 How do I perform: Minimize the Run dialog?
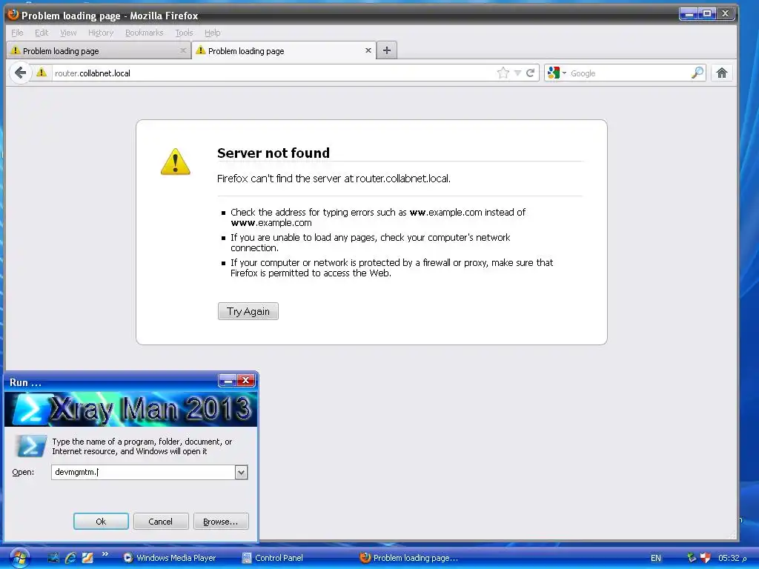coord(228,381)
